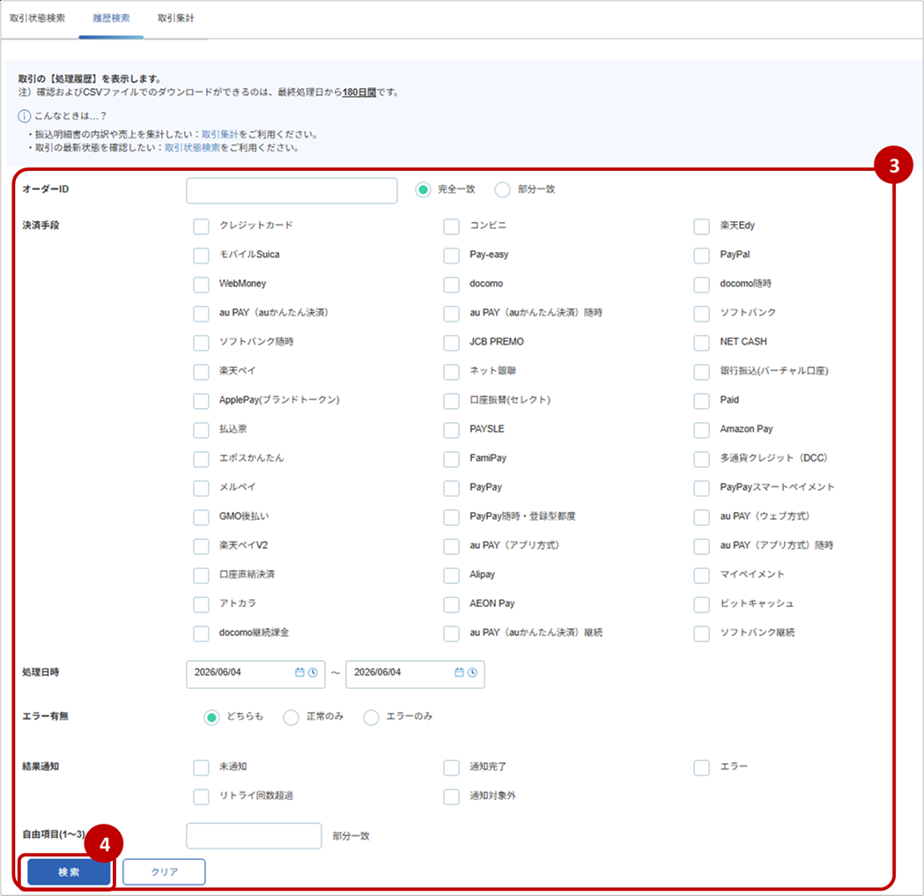Viewport: 924px width, 896px height.
Task: Check the 通知完了 result checkbox
Action: click(x=451, y=767)
